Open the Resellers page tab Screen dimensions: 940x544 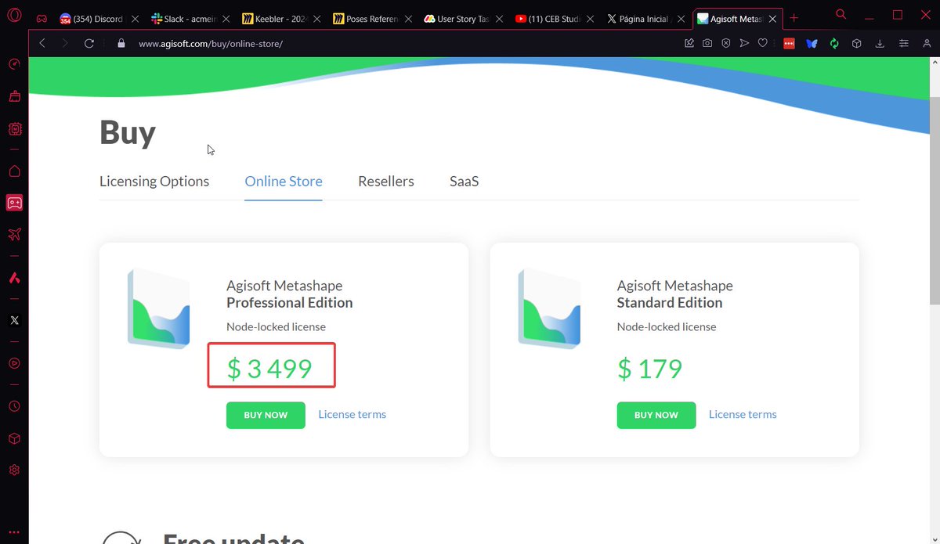386,182
